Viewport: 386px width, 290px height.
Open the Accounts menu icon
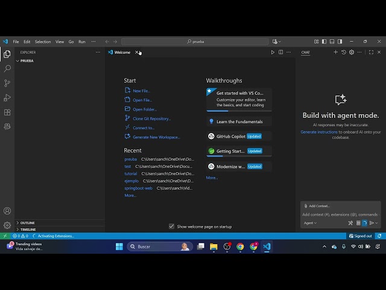(x=7, y=211)
